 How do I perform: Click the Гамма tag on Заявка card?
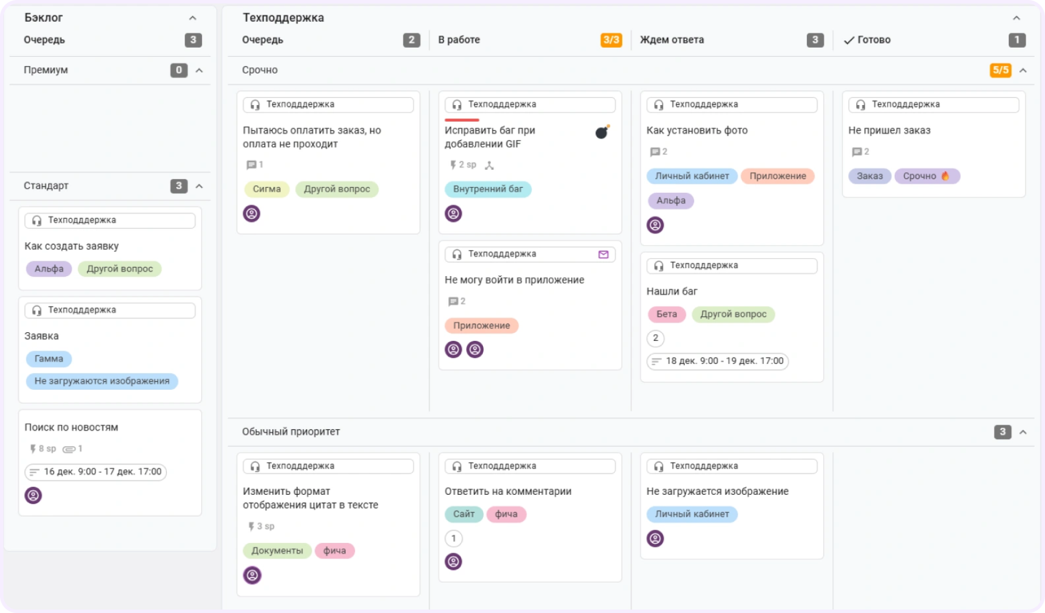point(49,359)
